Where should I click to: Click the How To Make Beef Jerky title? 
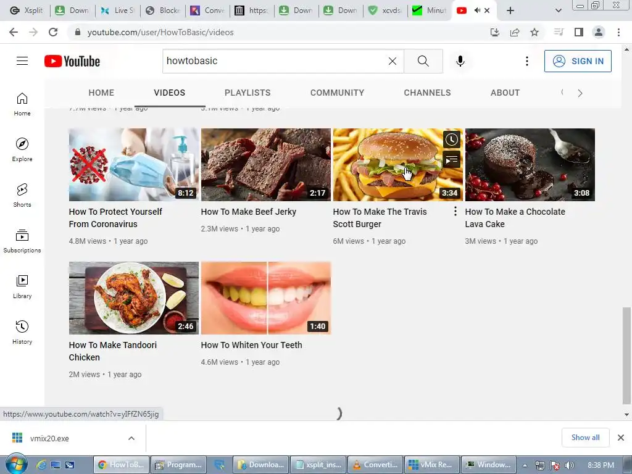[248, 212]
